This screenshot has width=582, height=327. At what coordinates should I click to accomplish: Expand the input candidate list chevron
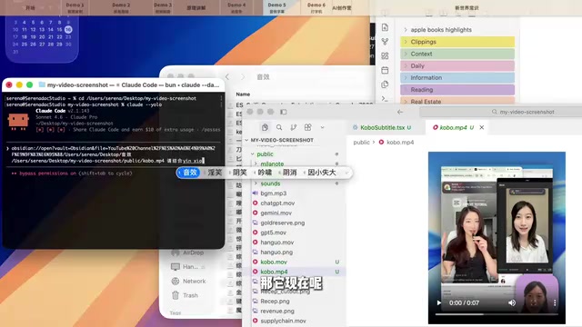point(346,173)
